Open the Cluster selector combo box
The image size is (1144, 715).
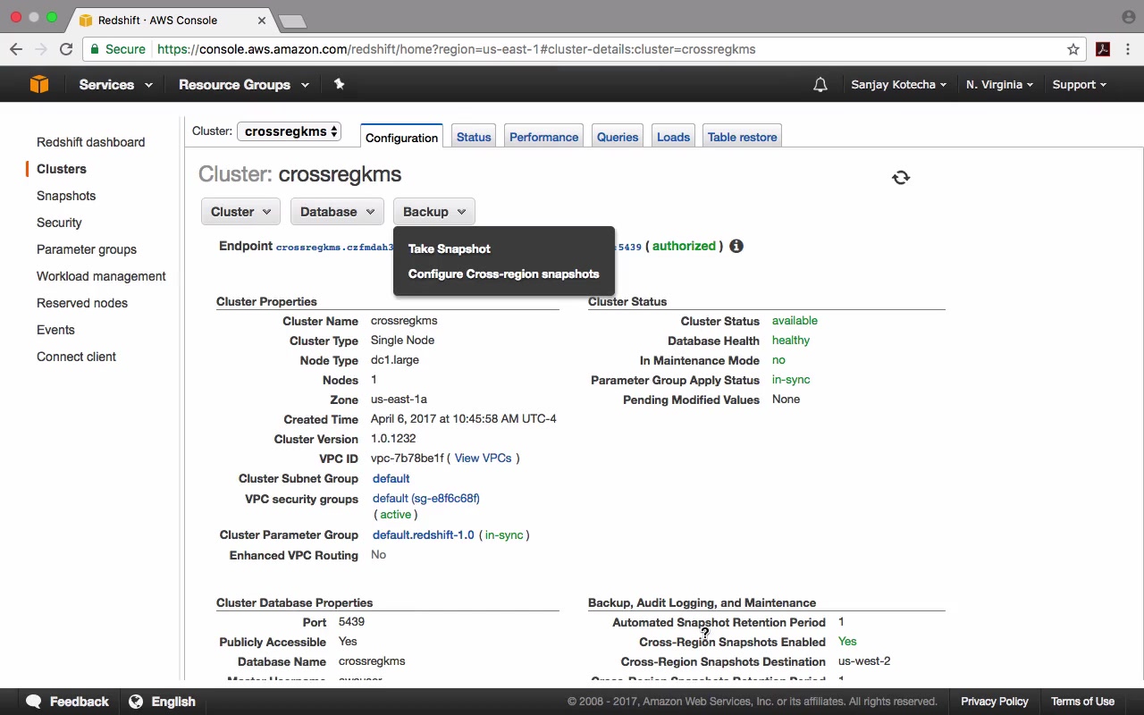(289, 131)
